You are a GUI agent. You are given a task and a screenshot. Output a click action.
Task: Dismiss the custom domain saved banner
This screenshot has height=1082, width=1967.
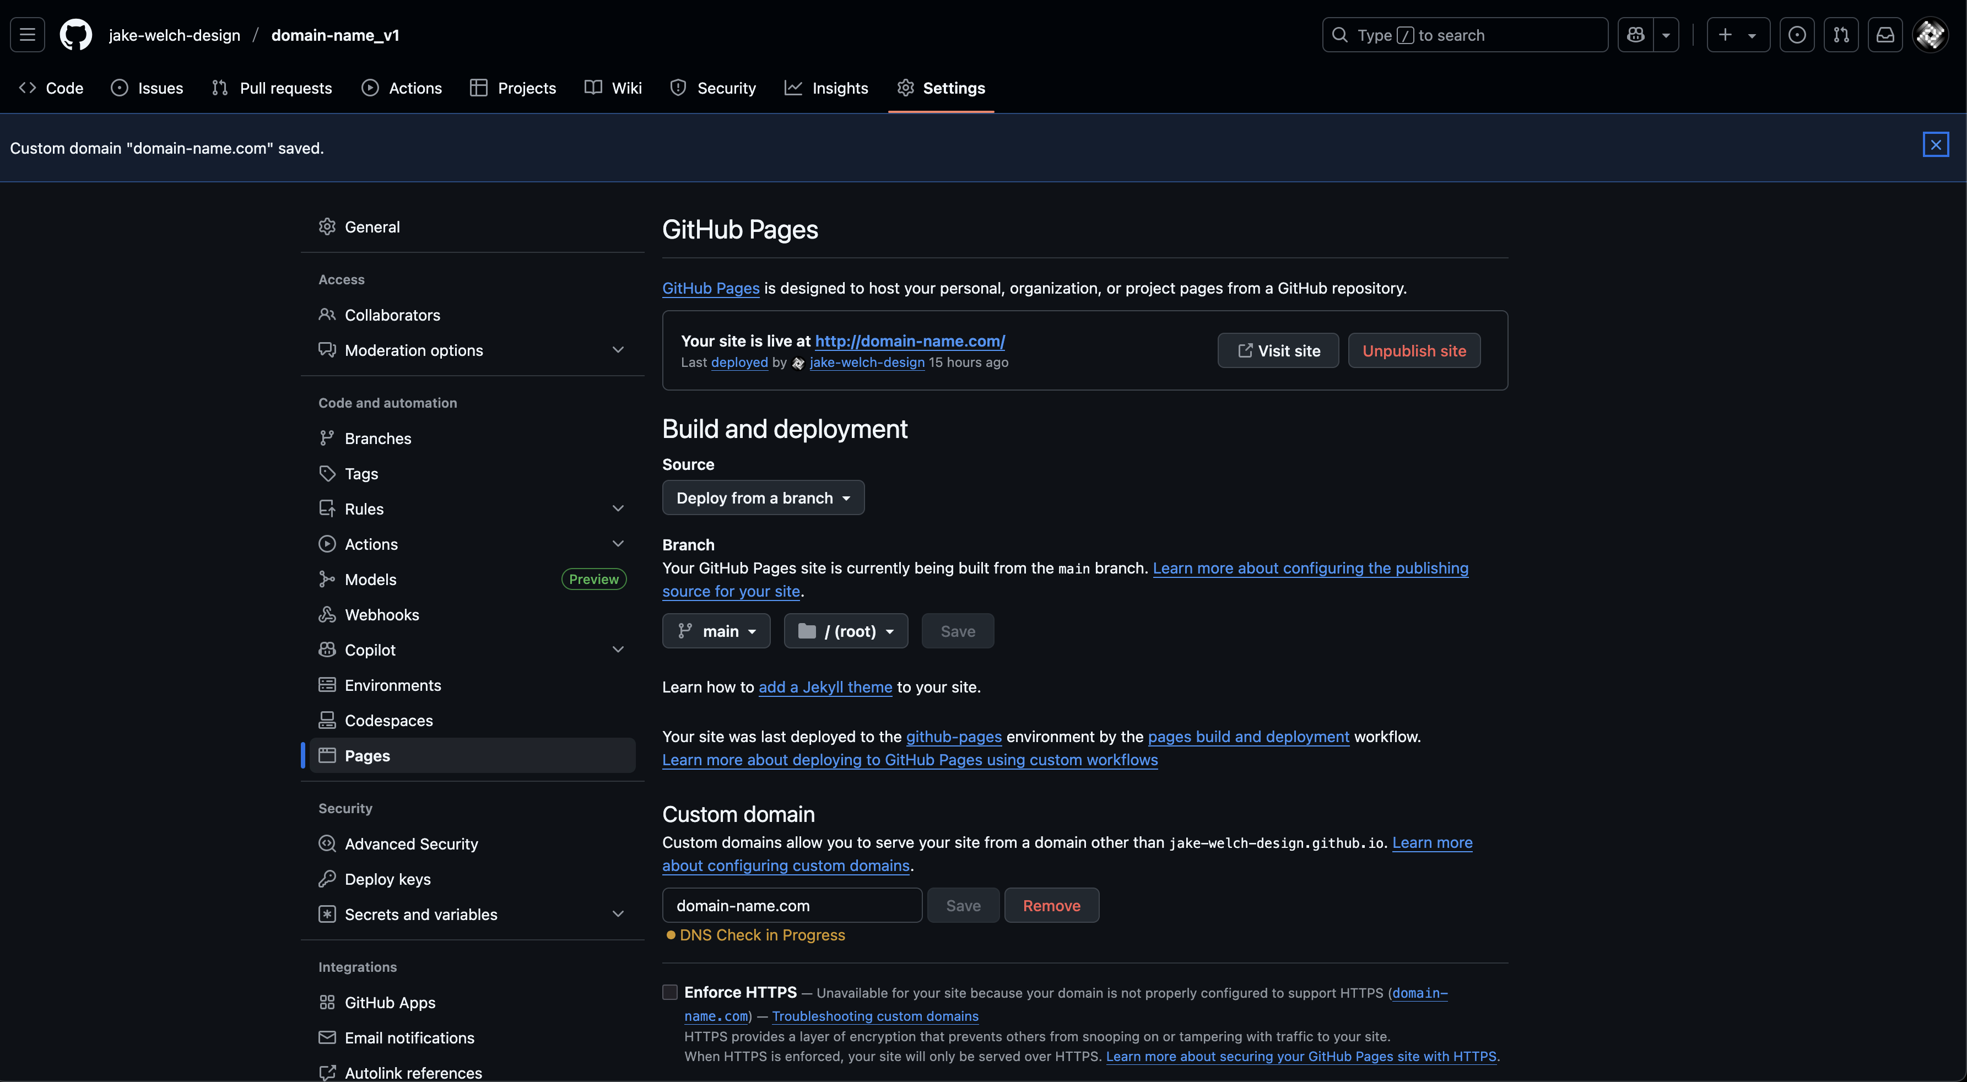coord(1936,144)
